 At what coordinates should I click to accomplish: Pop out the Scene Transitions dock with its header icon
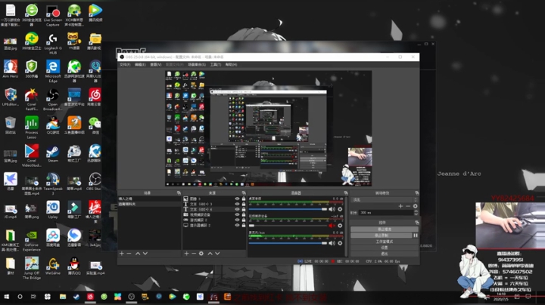pyautogui.click(x=417, y=193)
